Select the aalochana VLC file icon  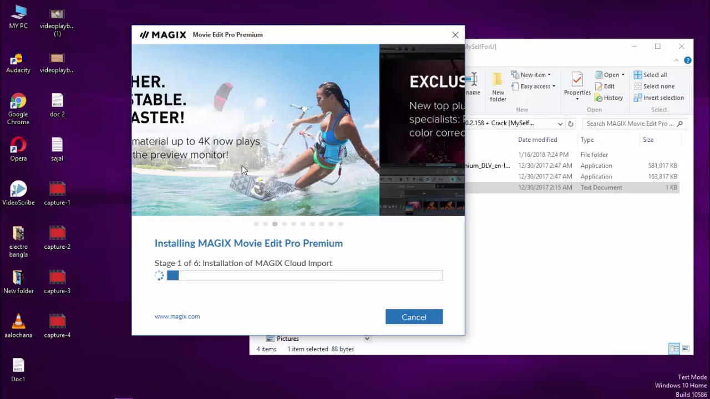point(18,326)
